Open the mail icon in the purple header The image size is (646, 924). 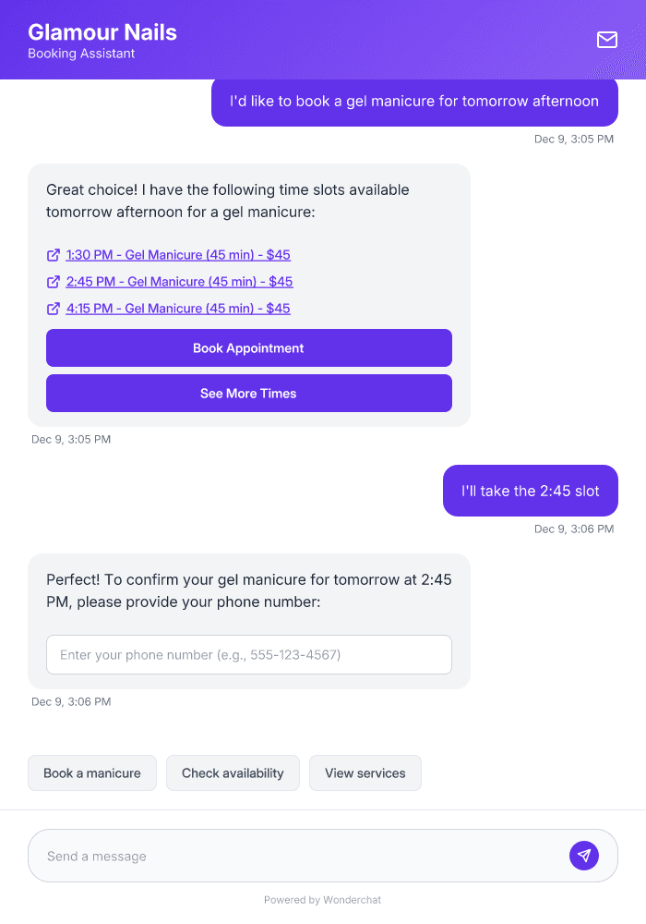click(607, 40)
